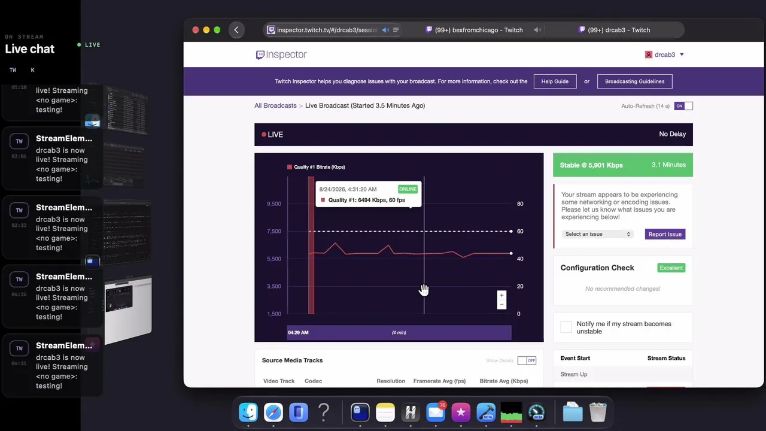Image resolution: width=766 pixels, height=431 pixels.
Task: Switch to the bexfromchicago Twitch tab
Action: 474,30
